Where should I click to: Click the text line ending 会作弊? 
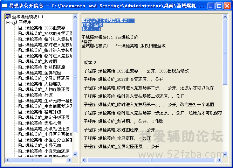point(122,121)
